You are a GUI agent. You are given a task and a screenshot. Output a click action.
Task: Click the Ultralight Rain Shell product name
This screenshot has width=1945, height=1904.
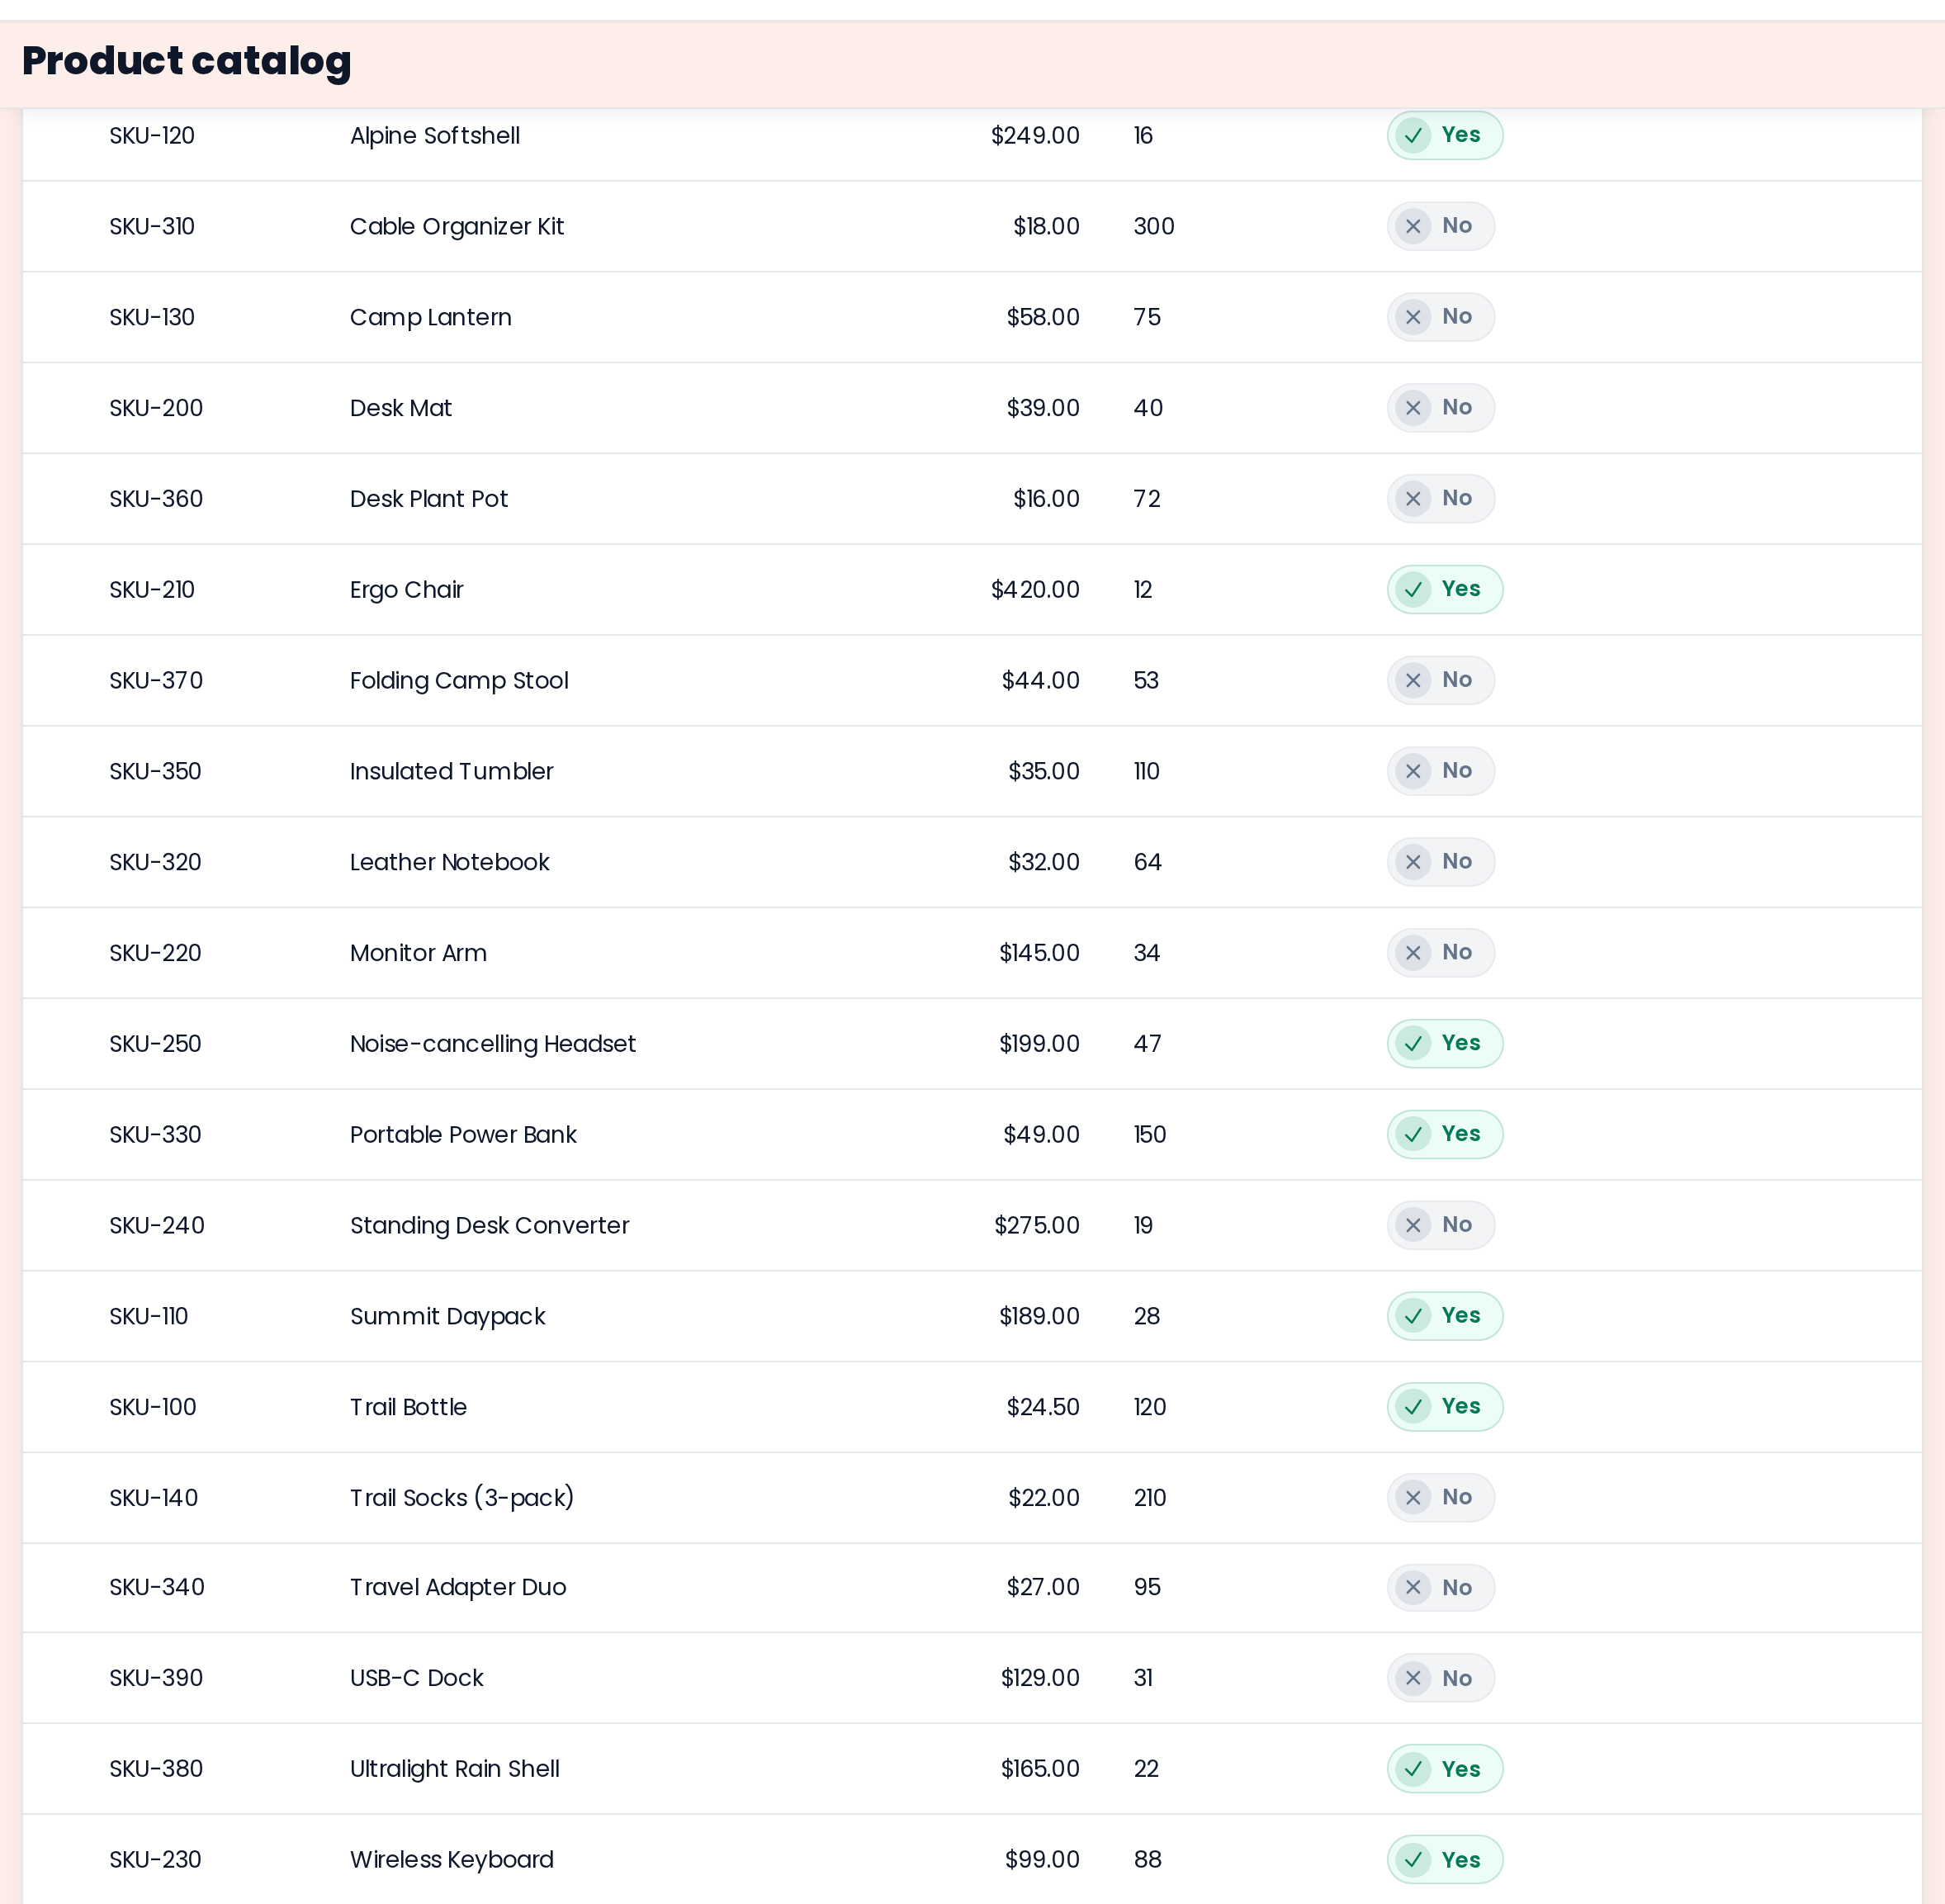click(454, 1768)
